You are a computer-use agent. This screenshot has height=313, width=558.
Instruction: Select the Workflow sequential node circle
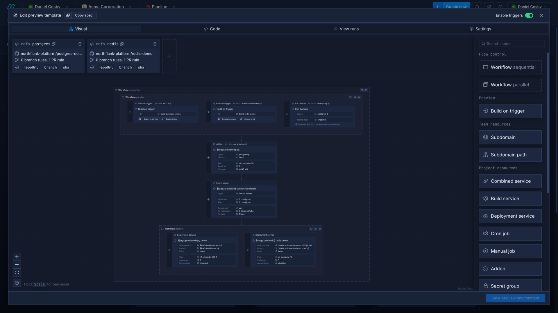click(x=116, y=90)
